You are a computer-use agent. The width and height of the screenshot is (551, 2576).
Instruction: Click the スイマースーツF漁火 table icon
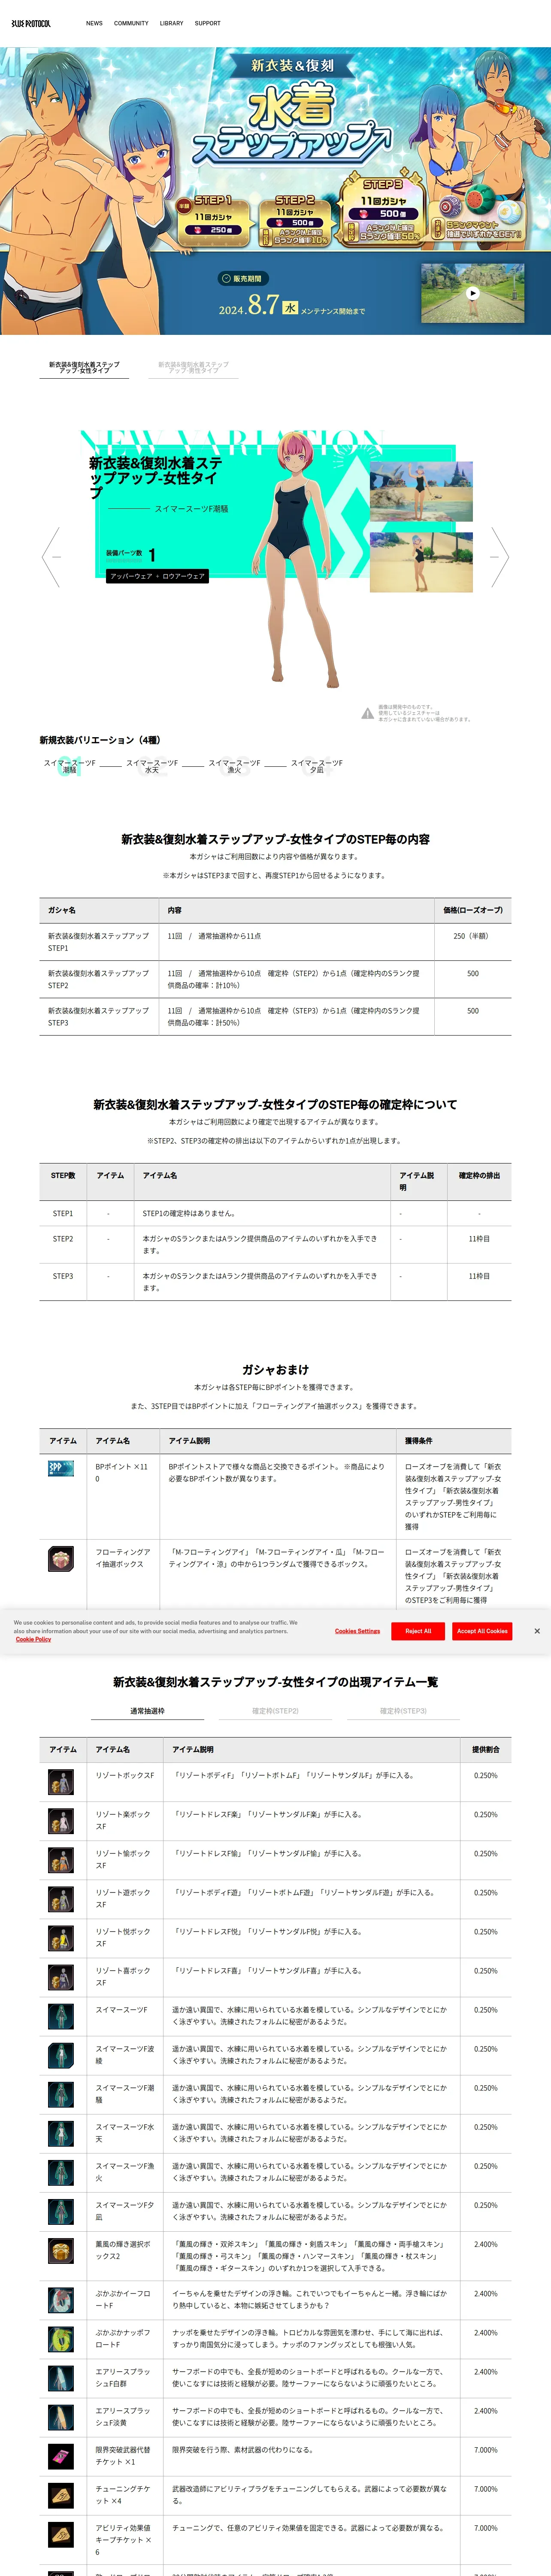click(x=61, y=2172)
